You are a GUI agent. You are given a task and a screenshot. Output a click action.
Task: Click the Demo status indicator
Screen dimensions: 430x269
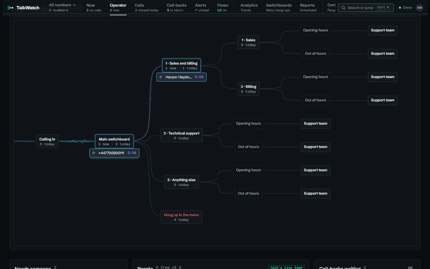click(x=406, y=8)
